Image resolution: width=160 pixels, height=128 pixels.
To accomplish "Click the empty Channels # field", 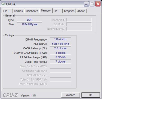I will tap(79, 20).
